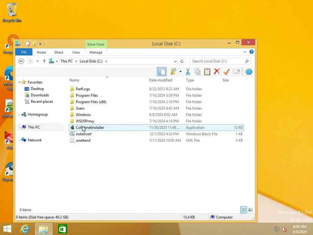Open folder options toolbar icon

coord(173,72)
